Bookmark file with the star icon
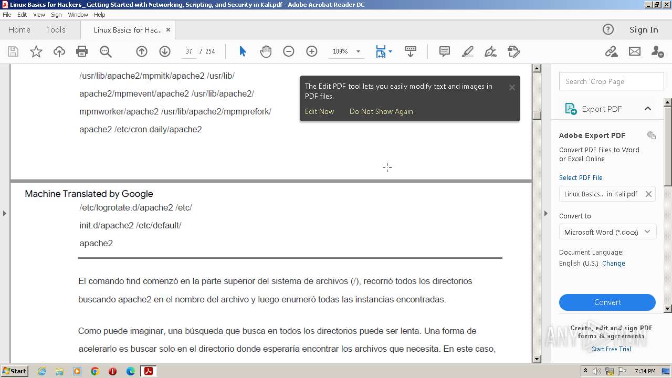 coord(36,51)
